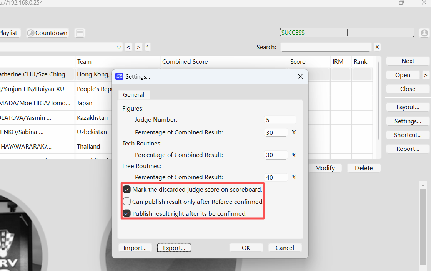The width and height of the screenshot is (431, 271).
Task: Open Layout... options
Action: click(408, 107)
